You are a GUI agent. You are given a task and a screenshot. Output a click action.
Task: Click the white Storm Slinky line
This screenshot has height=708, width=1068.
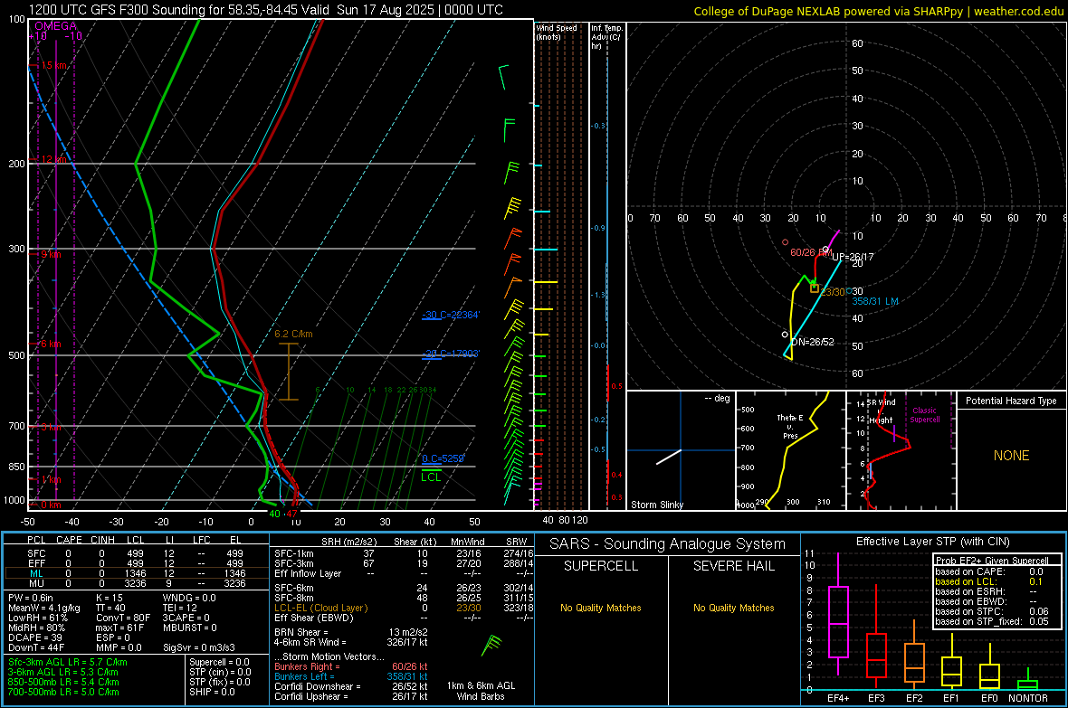pos(669,457)
